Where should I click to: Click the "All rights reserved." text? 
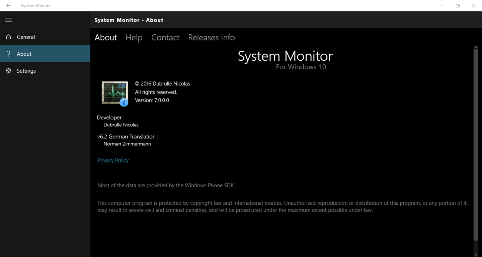(x=156, y=92)
